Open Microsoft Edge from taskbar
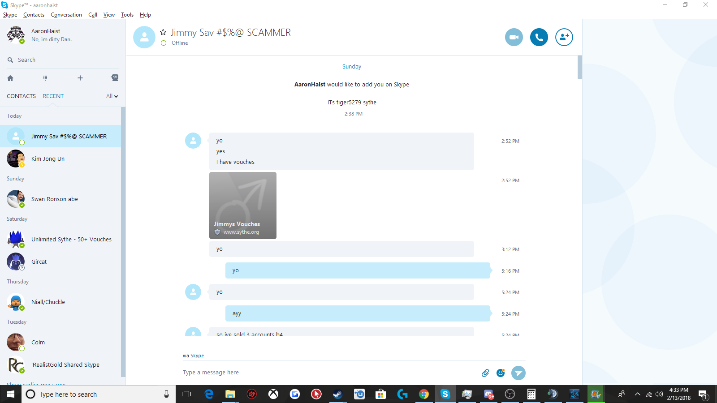 coord(209,394)
